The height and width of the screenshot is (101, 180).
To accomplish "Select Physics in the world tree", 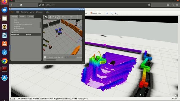I will (x=17, y=26).
